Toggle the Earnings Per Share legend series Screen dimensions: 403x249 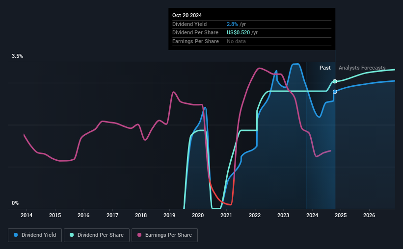pyautogui.click(x=164, y=235)
